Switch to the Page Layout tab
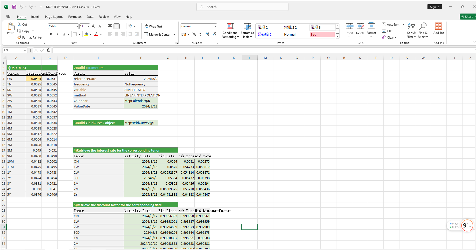 pos(54,17)
